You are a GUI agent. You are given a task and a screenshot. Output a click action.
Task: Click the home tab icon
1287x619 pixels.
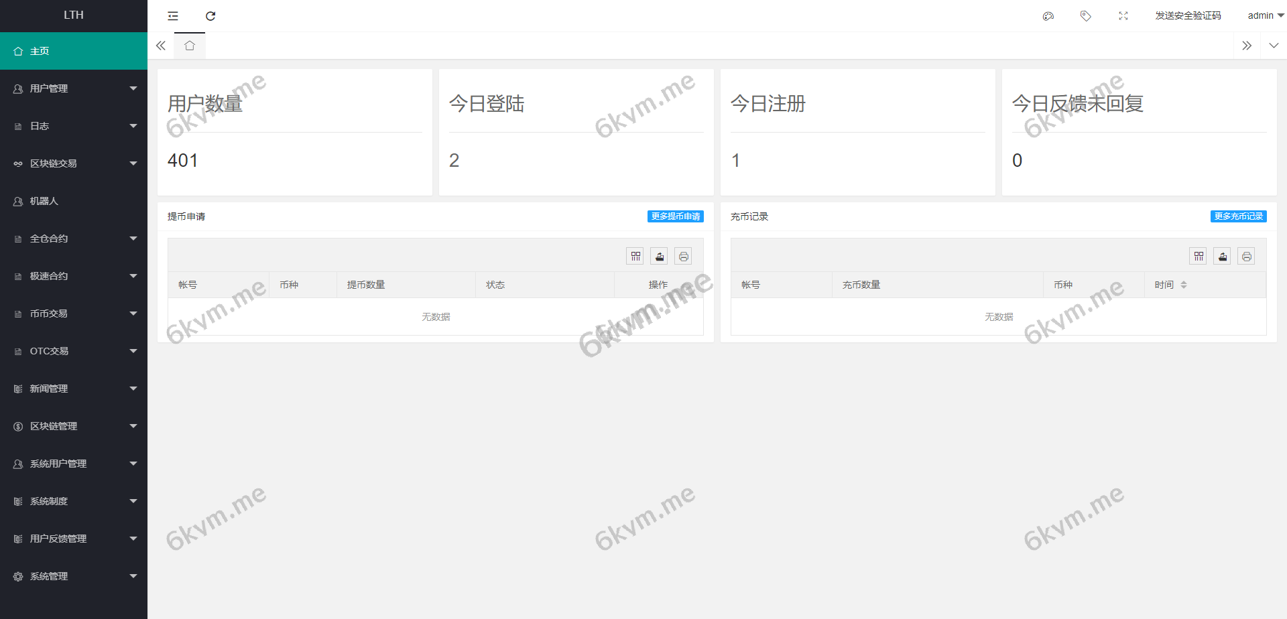point(190,46)
